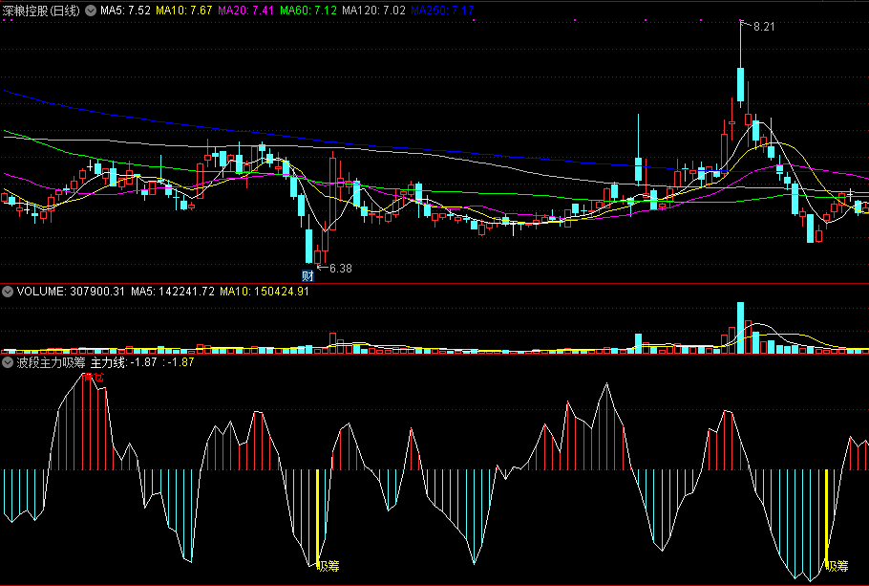The height and width of the screenshot is (586, 869).
Task: Click the MA10: 7.67 label
Action: [x=184, y=11]
